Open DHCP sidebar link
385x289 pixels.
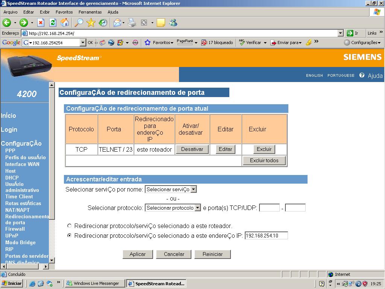12,178
